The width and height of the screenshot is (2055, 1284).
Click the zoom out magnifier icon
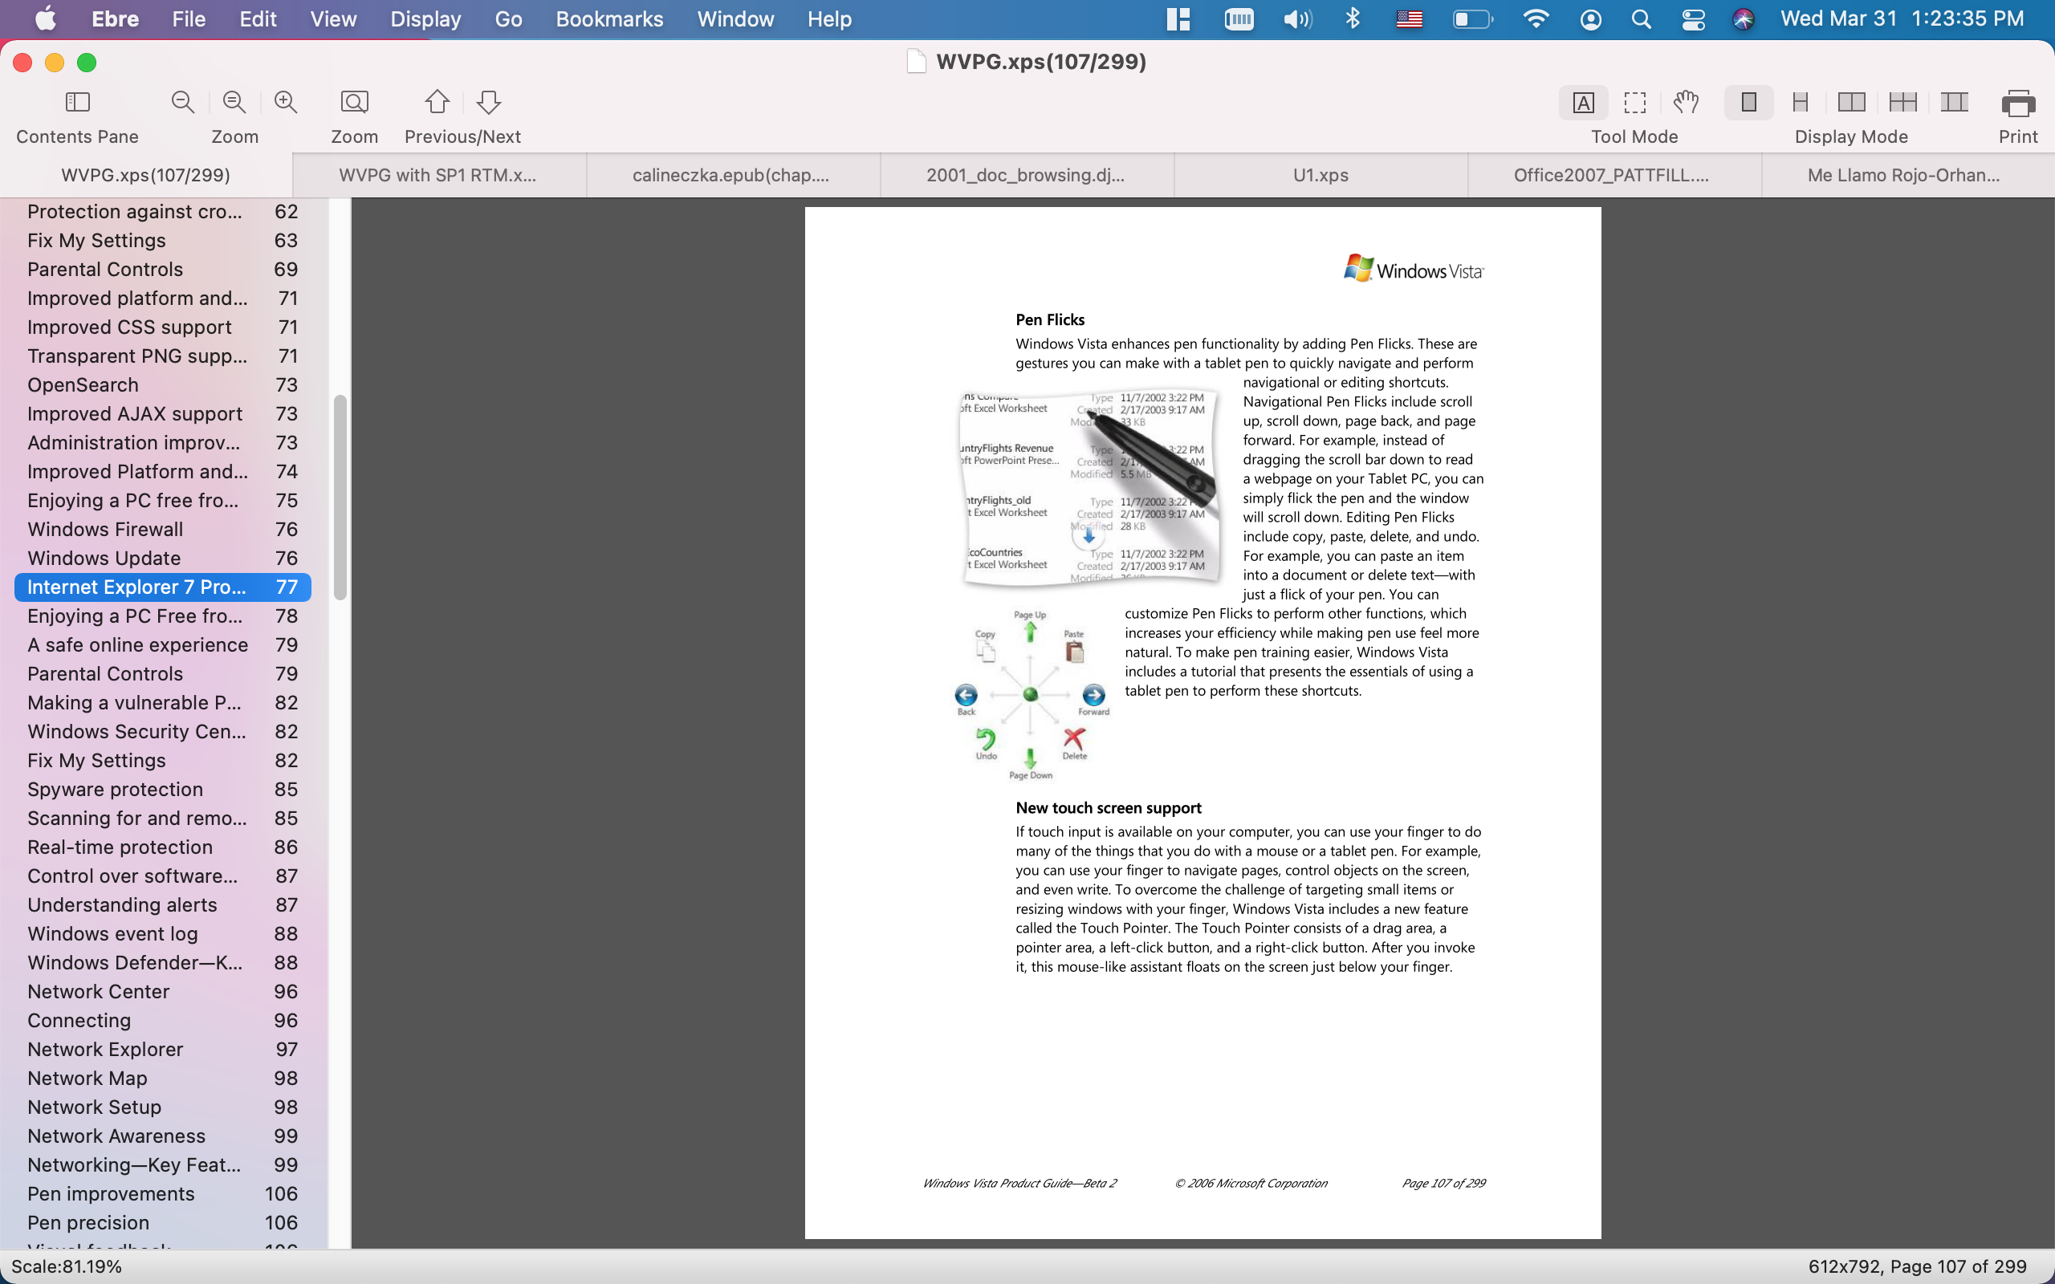(182, 103)
